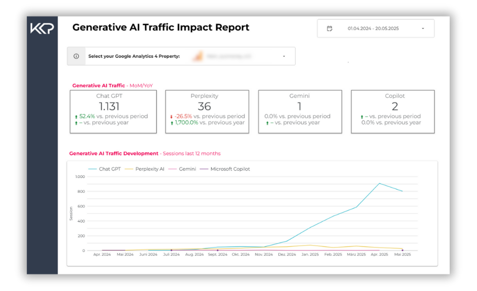Screen dimensions: 477x291
Task: Toggle the Gemini legend entry
Action: click(x=182, y=169)
